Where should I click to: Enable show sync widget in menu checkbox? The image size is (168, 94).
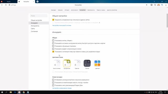[x=53, y=49]
